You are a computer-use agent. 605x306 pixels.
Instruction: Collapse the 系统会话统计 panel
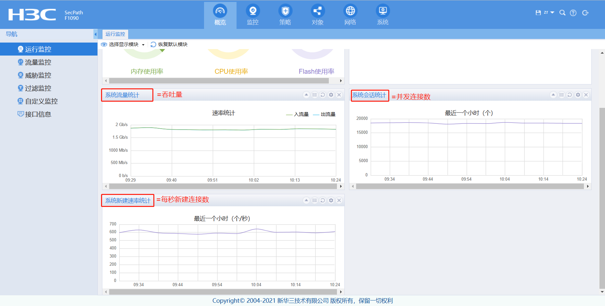pos(553,95)
